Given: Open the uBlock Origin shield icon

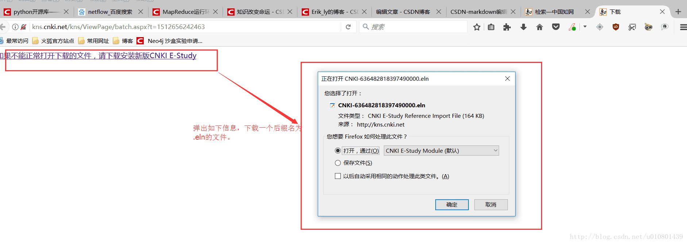Looking at the screenshot, I should pos(616,27).
